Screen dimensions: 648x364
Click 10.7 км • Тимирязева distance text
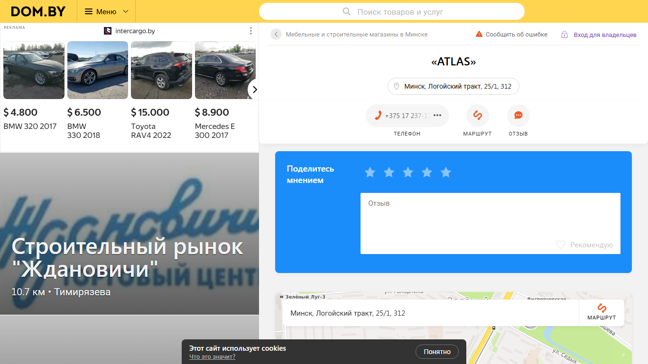click(61, 292)
